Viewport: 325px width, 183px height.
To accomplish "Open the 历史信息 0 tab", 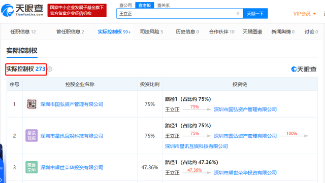I will pos(187,31).
